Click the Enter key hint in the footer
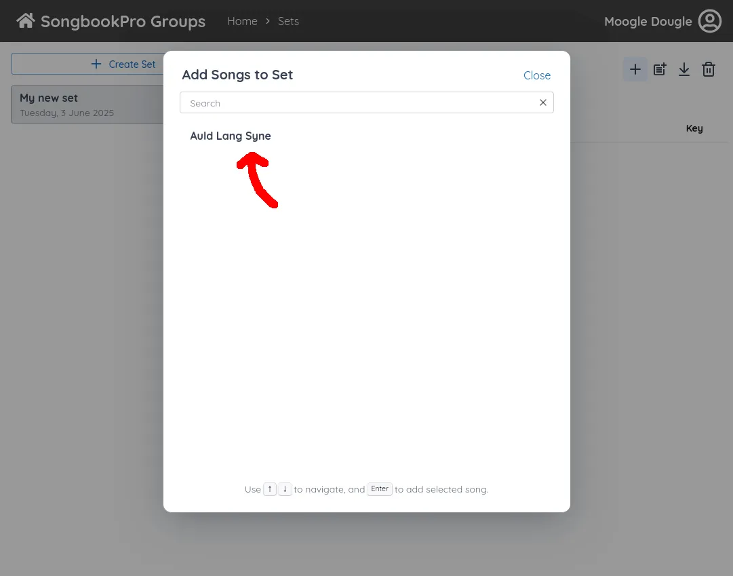733x576 pixels. (380, 488)
